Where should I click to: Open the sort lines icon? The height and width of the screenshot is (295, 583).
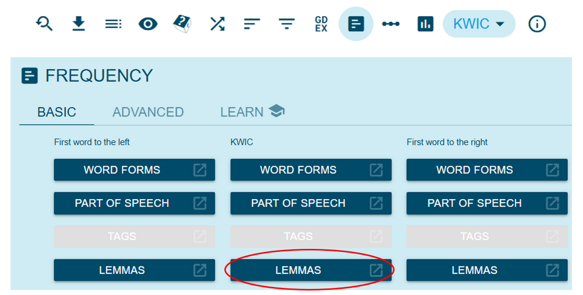251,24
